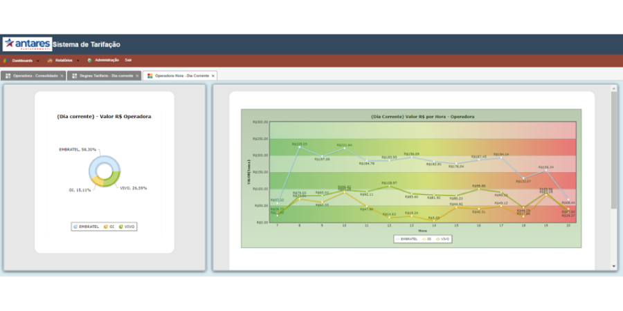Click the VIVO legend entry under donut chart

coord(127,226)
